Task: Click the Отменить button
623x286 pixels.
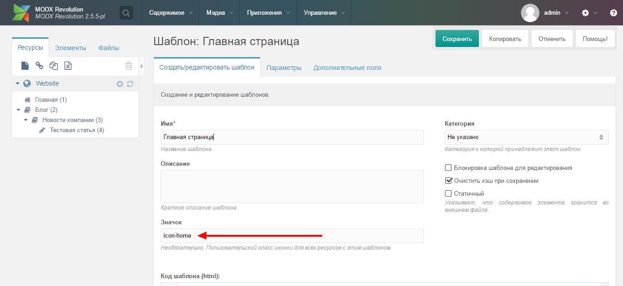Action: click(552, 39)
